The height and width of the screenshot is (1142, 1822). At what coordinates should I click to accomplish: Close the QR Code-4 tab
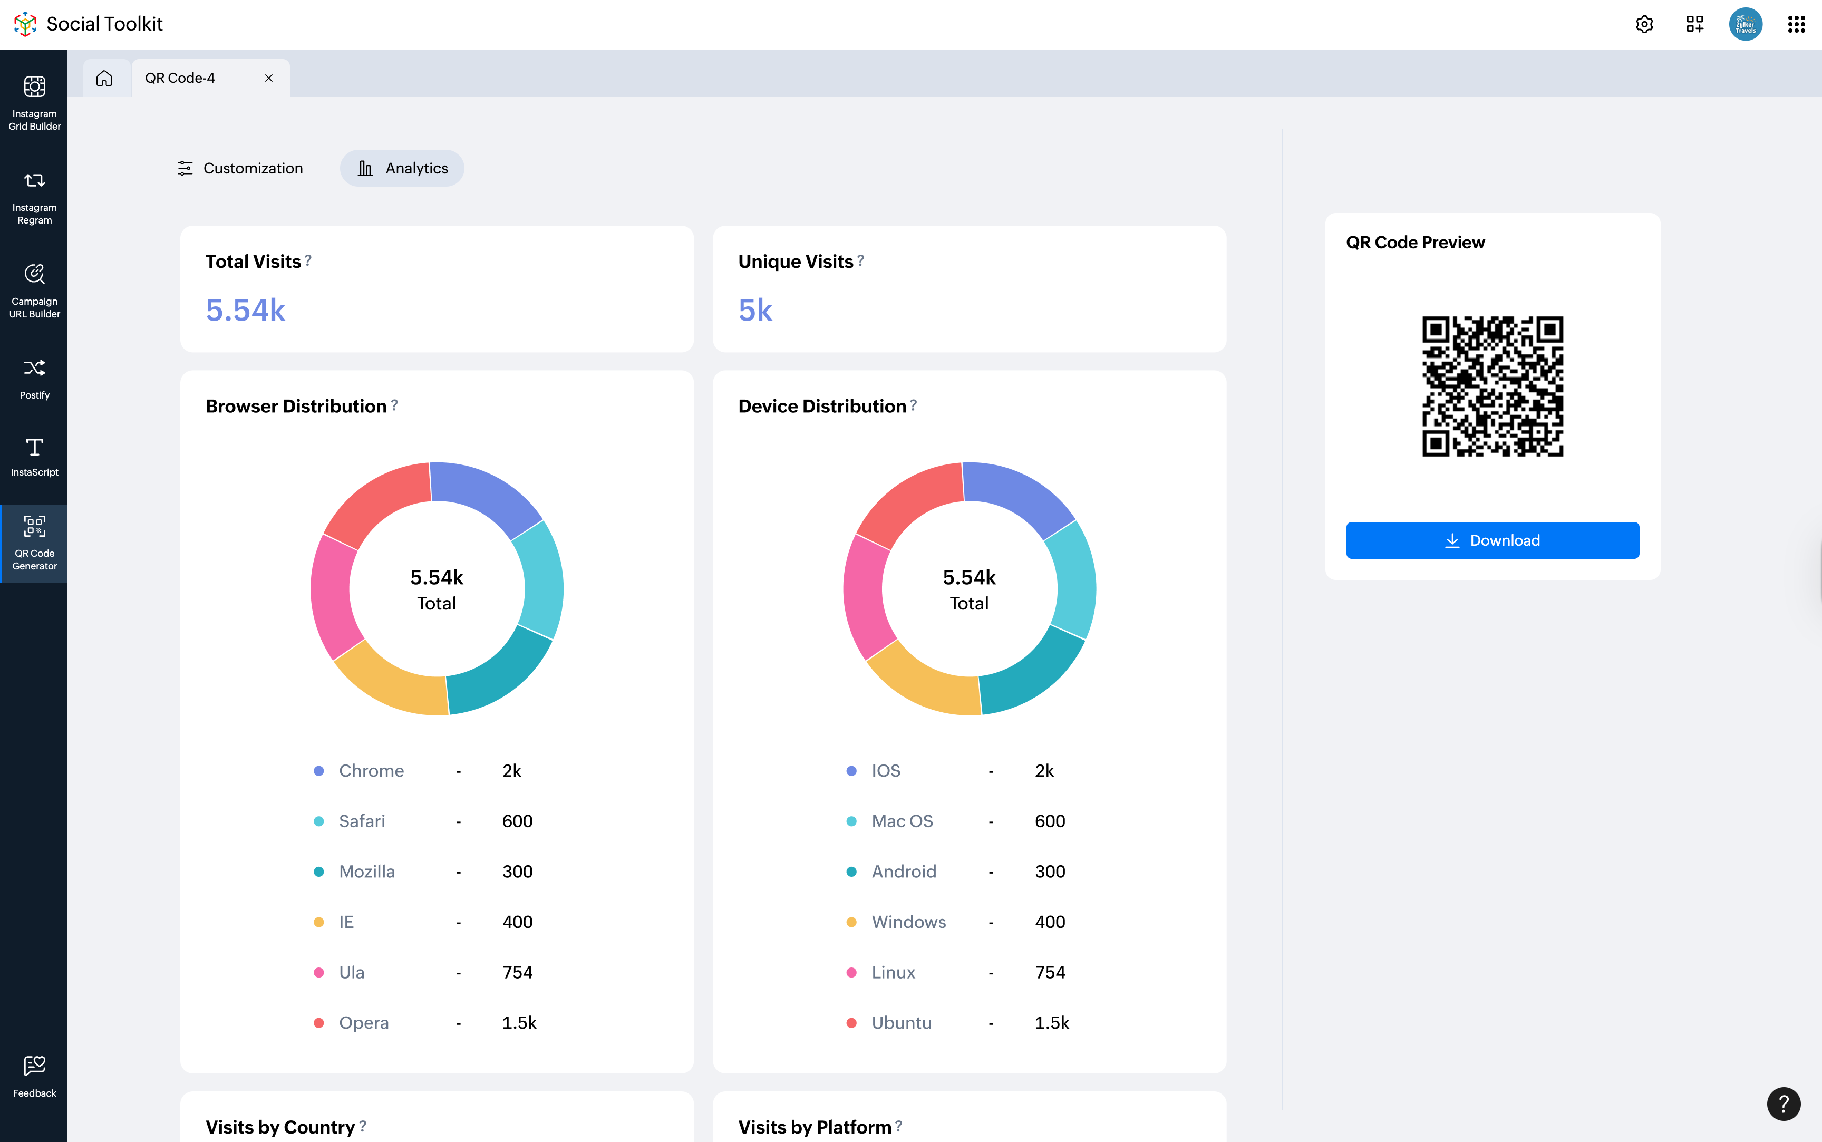point(269,78)
